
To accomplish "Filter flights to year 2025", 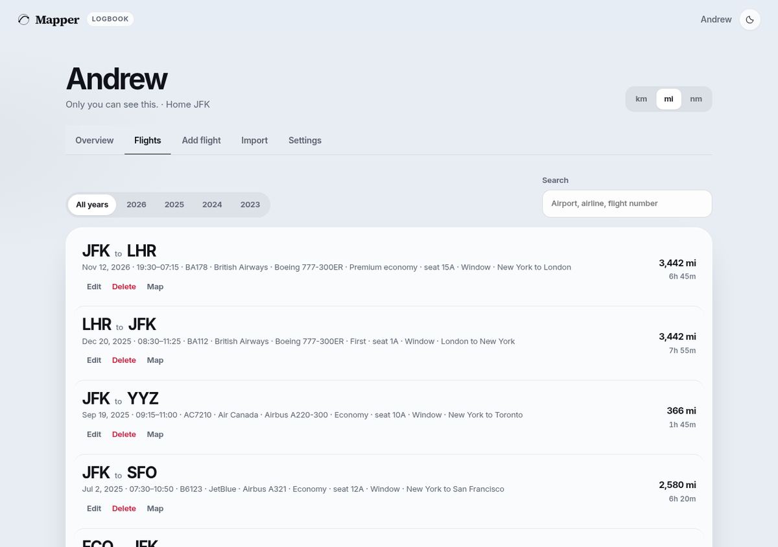I will pyautogui.click(x=174, y=205).
